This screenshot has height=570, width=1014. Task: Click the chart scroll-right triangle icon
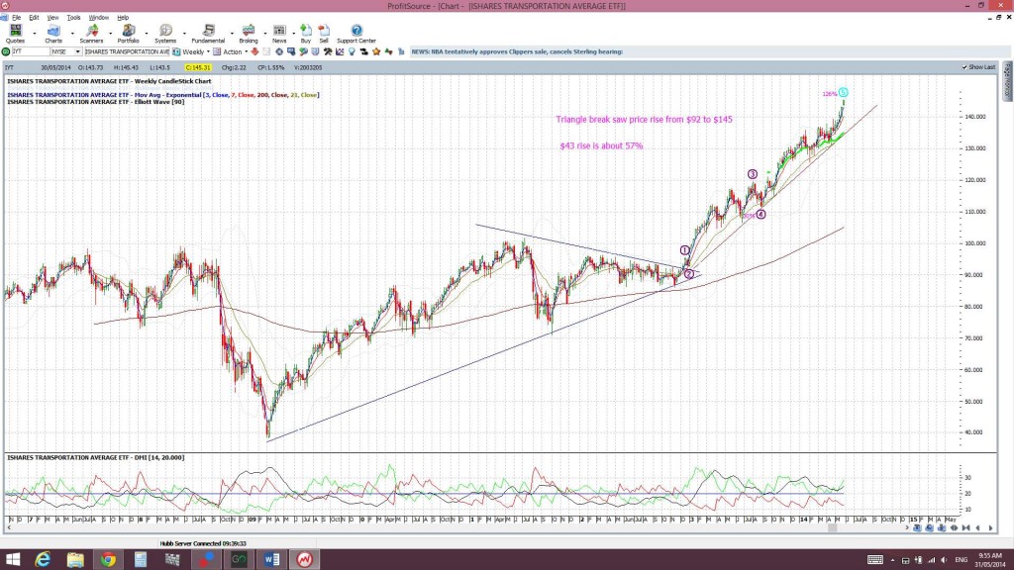click(x=990, y=528)
